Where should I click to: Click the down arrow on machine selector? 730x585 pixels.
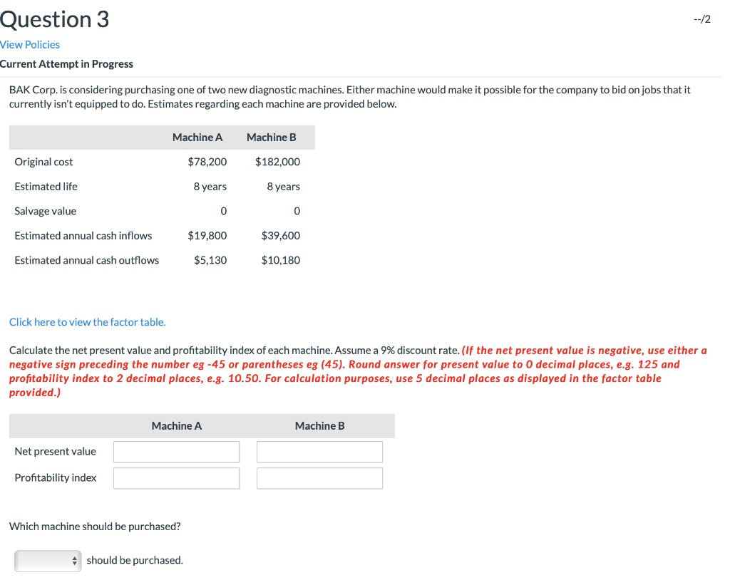pos(74,564)
